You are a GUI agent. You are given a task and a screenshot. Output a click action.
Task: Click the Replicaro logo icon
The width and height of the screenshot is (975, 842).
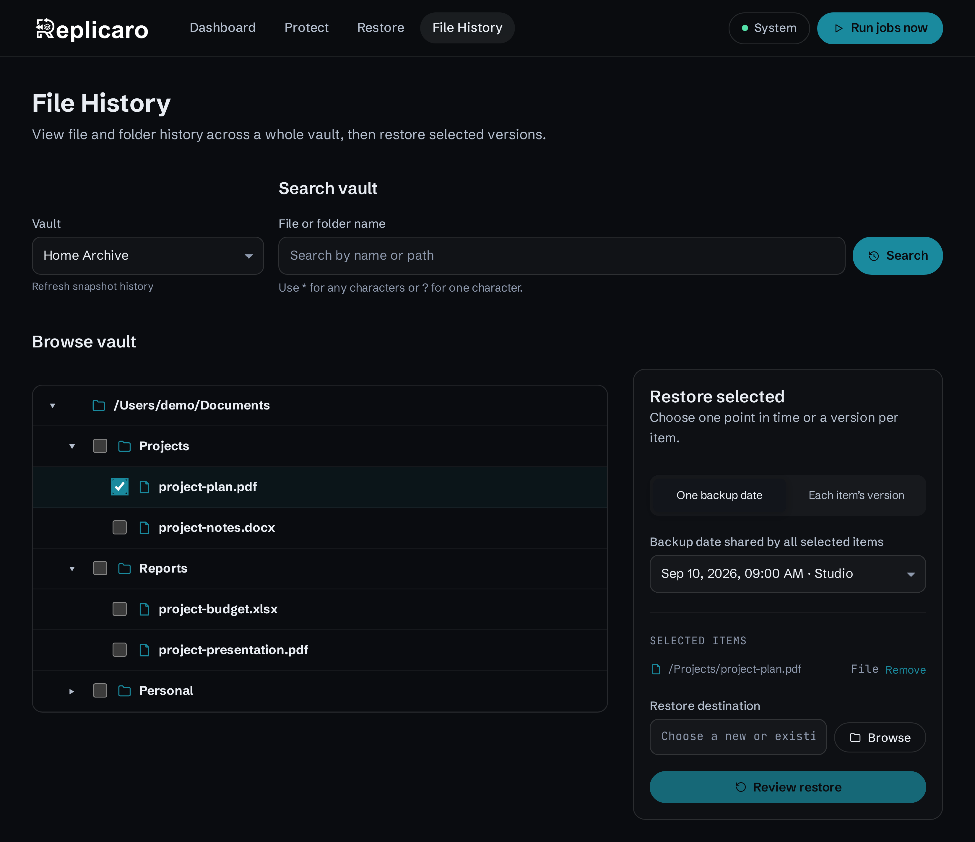click(x=45, y=28)
